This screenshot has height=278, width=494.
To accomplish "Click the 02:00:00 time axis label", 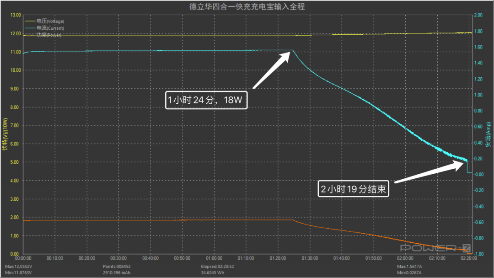I will (x=405, y=258).
